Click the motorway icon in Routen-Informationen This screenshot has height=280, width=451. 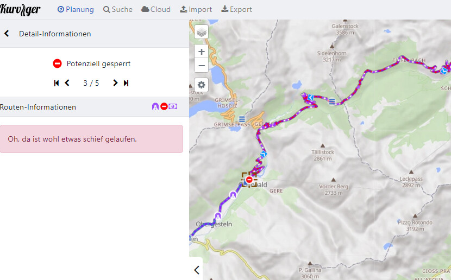pos(155,107)
